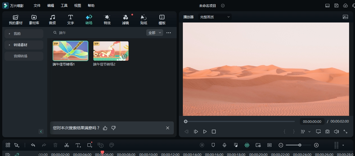Click the add text tool in the timeline toolbar
This screenshot has width=355, height=156.
coord(78,145)
